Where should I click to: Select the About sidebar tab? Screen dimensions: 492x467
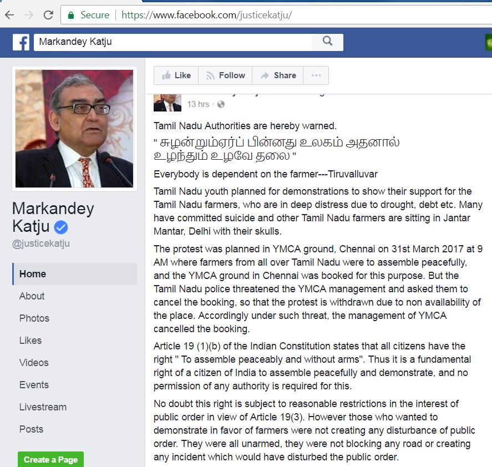tap(32, 296)
